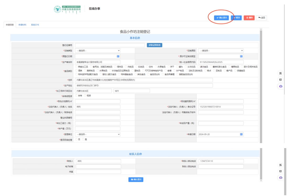Select 是 for 是否网络经营
Viewport: 297px width, 196px height.
(x=83, y=139)
